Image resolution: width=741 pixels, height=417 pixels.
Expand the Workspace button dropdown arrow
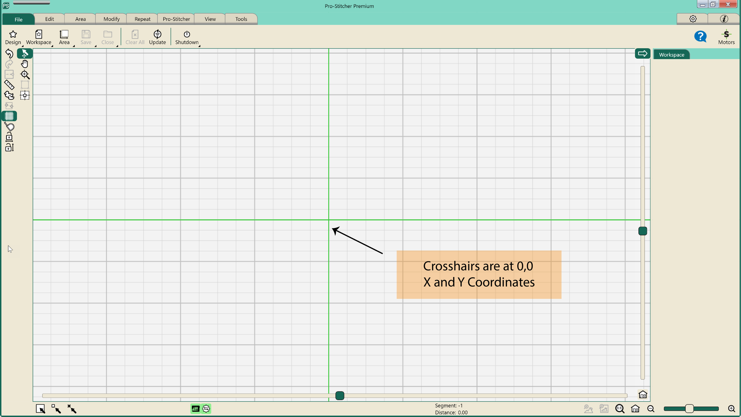pyautogui.click(x=52, y=46)
